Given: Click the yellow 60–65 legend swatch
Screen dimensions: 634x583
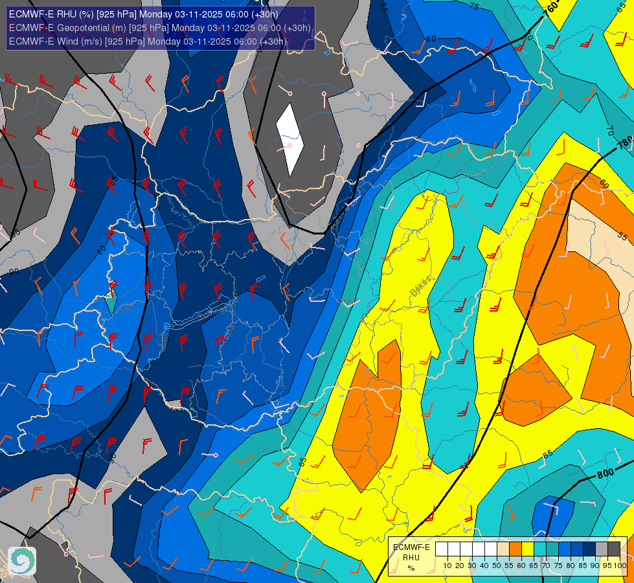Looking at the screenshot, I should 528,549.
